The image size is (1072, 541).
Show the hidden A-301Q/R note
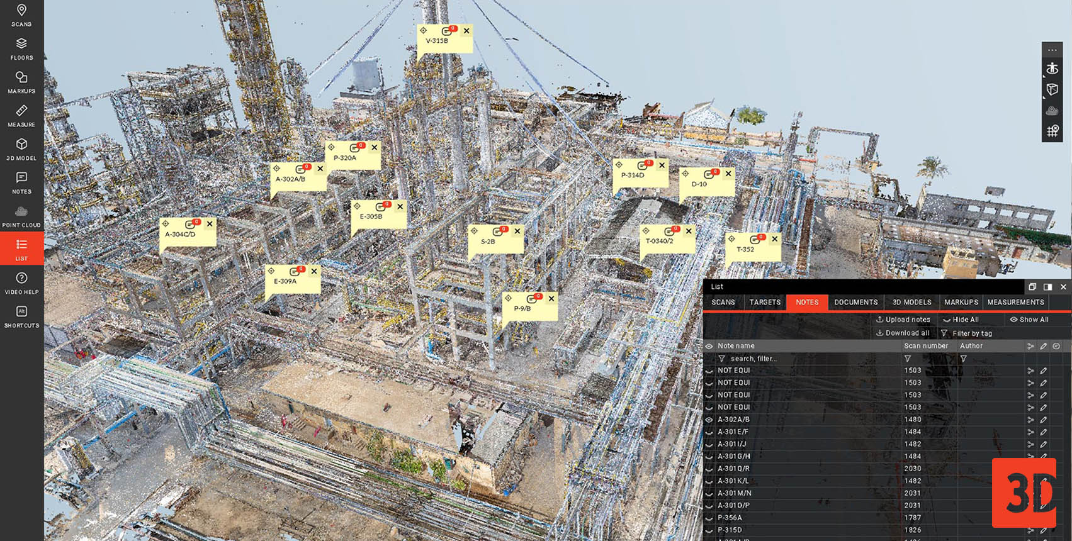(x=709, y=469)
